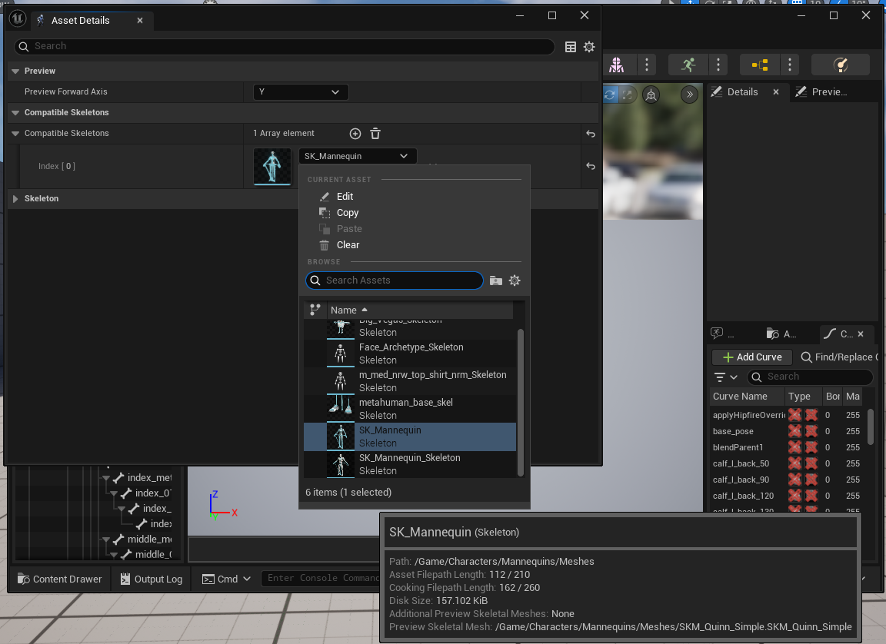The image size is (886, 644).
Task: Click the Add Curve button
Action: click(x=751, y=357)
